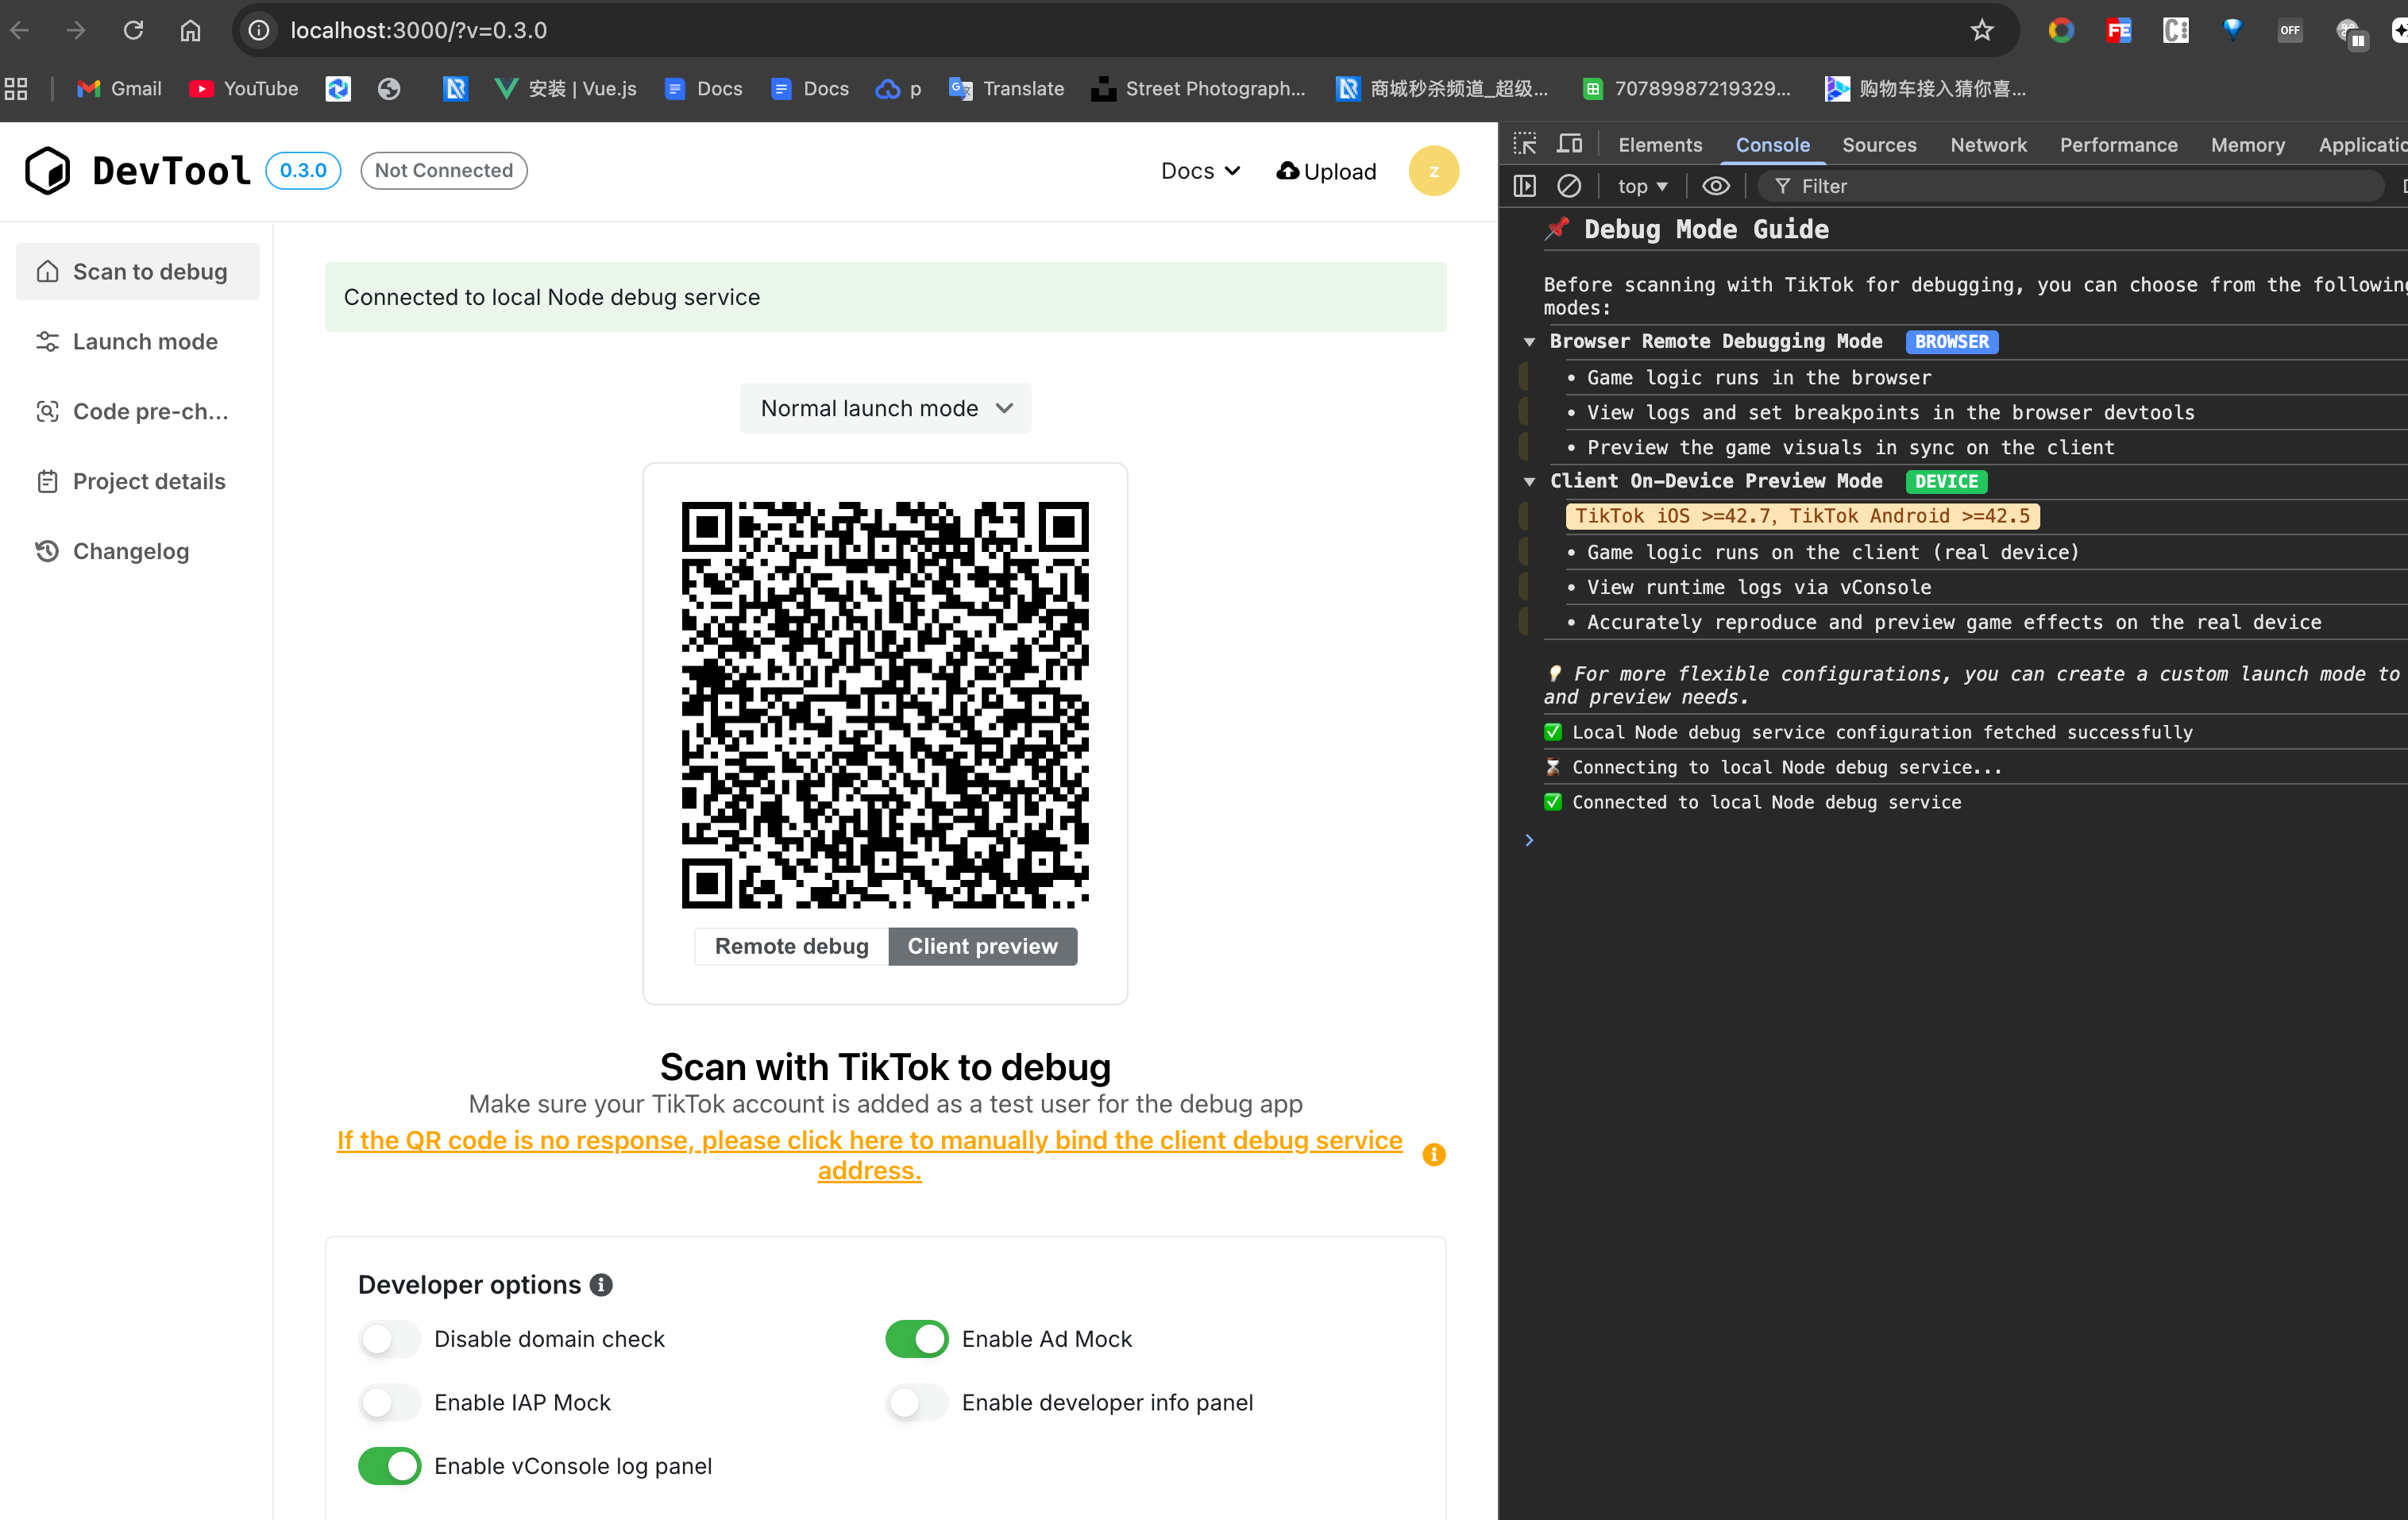Click the globe bookmark icon
The width and height of the screenshot is (2408, 1520).
point(389,88)
